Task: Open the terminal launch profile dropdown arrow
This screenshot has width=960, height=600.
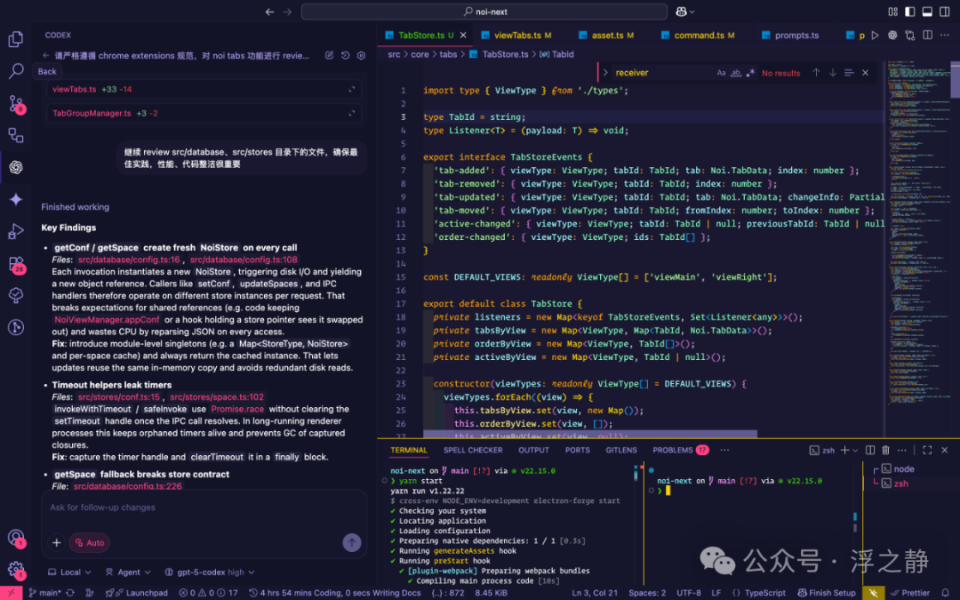Action: coord(855,450)
